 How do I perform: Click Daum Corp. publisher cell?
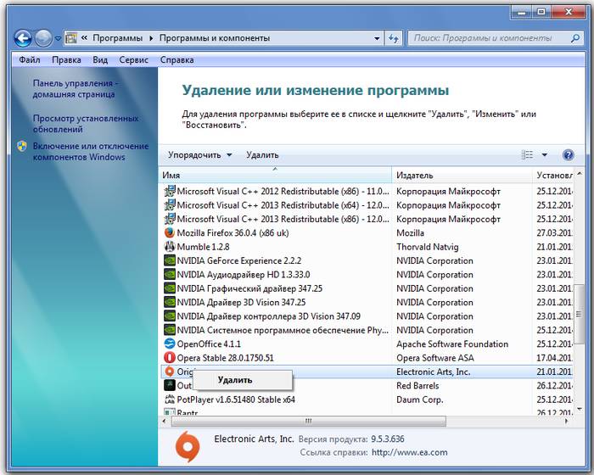(419, 400)
